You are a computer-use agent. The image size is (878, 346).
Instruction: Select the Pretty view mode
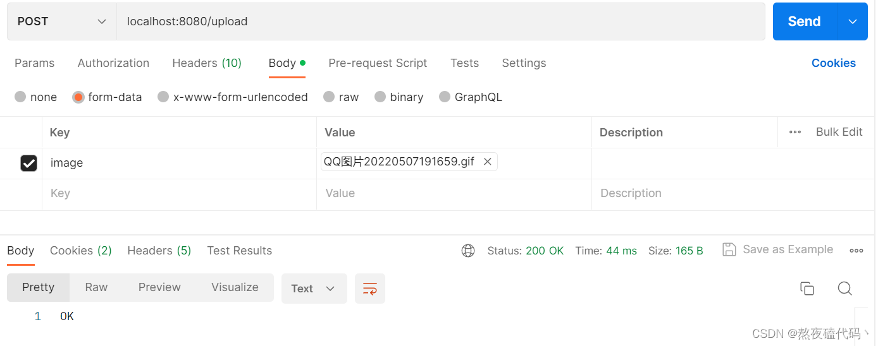click(x=38, y=287)
